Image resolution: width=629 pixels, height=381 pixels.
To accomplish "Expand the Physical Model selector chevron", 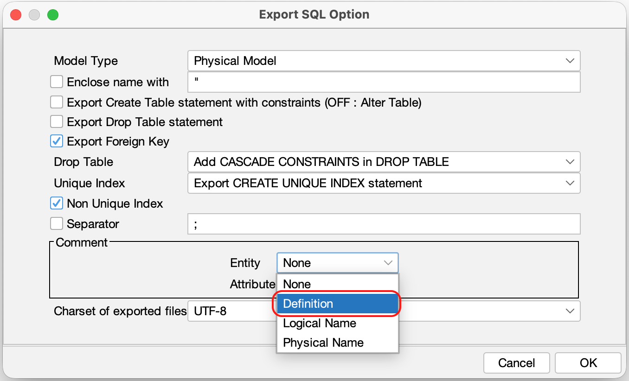I will (x=570, y=61).
